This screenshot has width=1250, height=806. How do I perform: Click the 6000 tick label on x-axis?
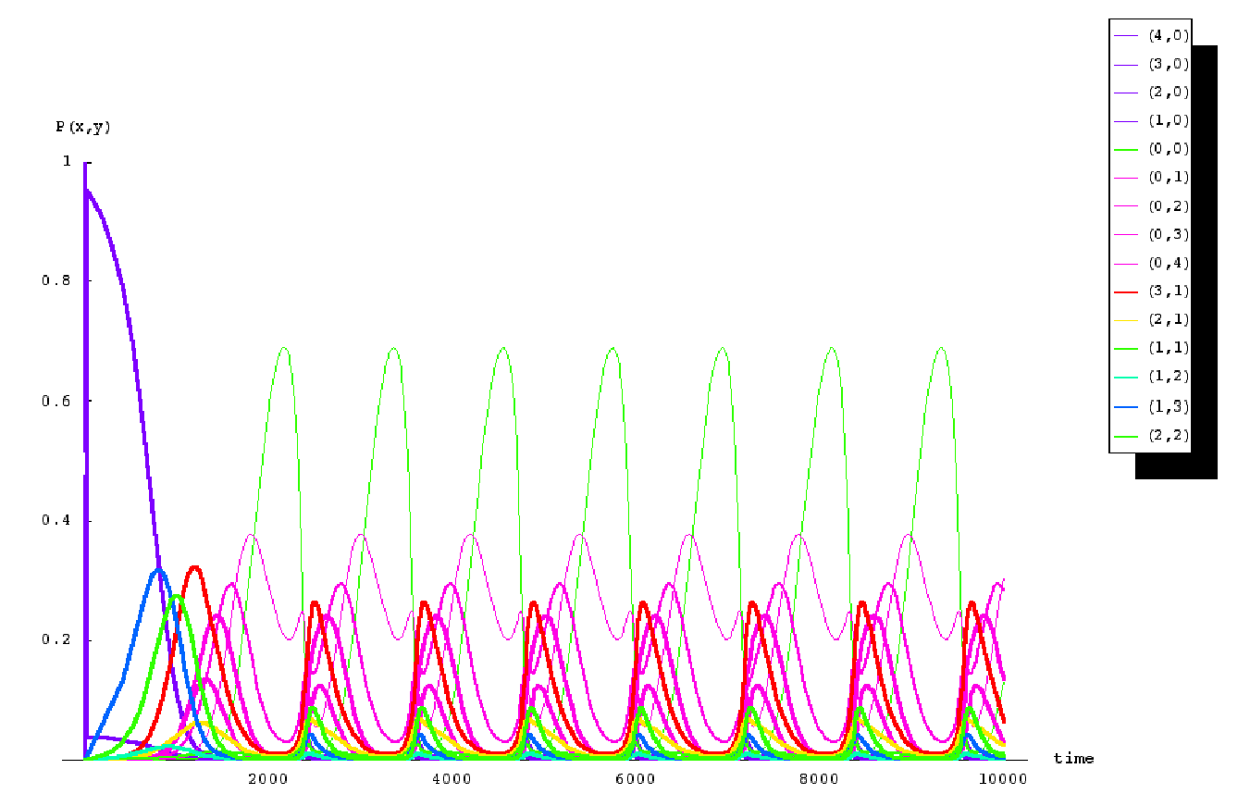click(637, 779)
